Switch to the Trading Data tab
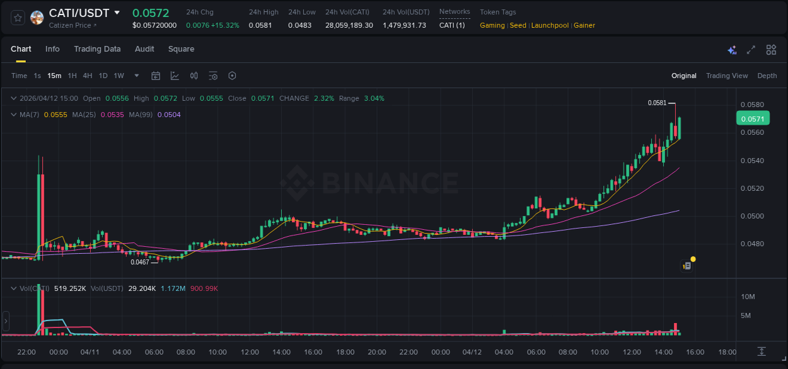Screen dimensions: 788x369 pos(97,49)
